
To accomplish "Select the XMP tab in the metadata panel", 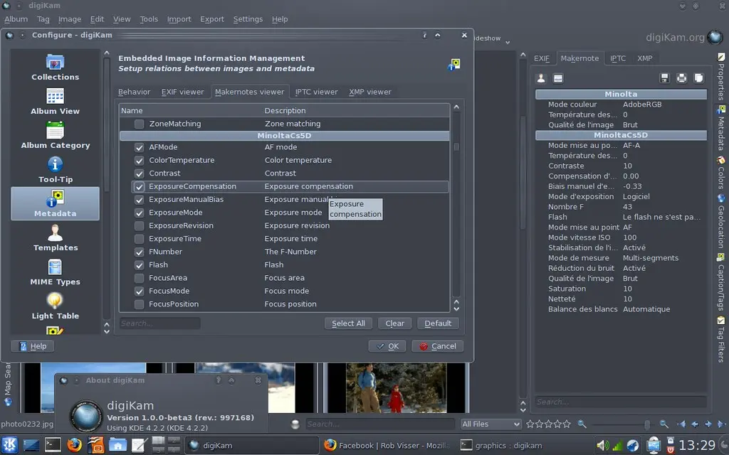I will pos(644,58).
